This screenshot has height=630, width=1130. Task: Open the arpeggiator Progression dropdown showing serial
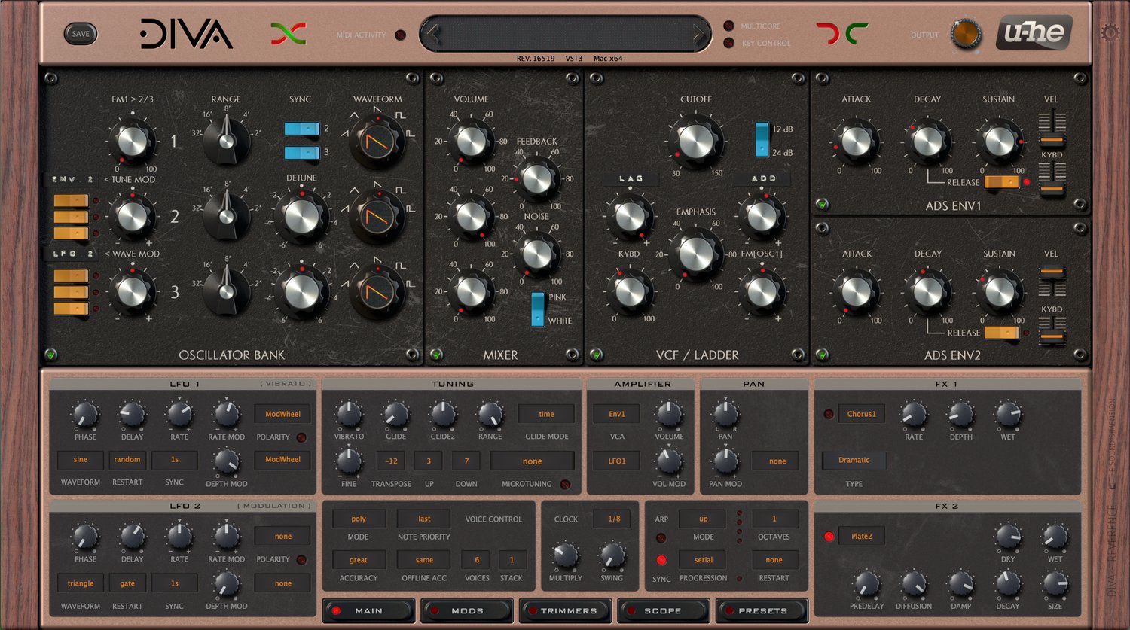coord(704,560)
